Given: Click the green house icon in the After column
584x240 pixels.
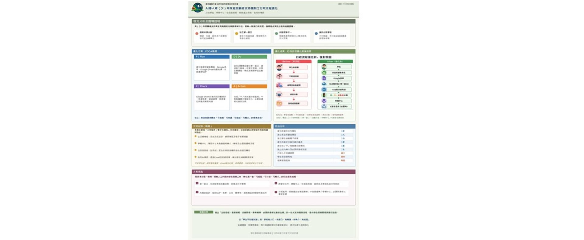Looking at the screenshot, I should pyautogui.click(x=324, y=72).
